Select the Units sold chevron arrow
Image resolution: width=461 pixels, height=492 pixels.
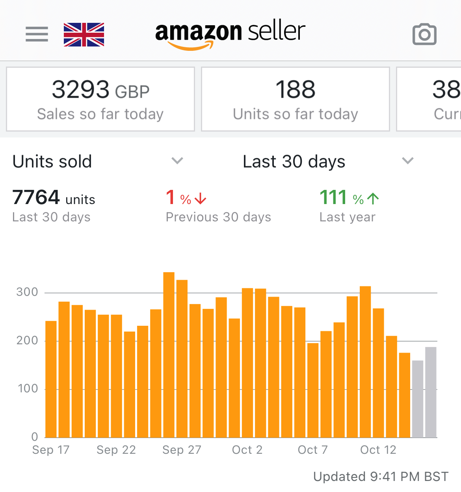178,161
